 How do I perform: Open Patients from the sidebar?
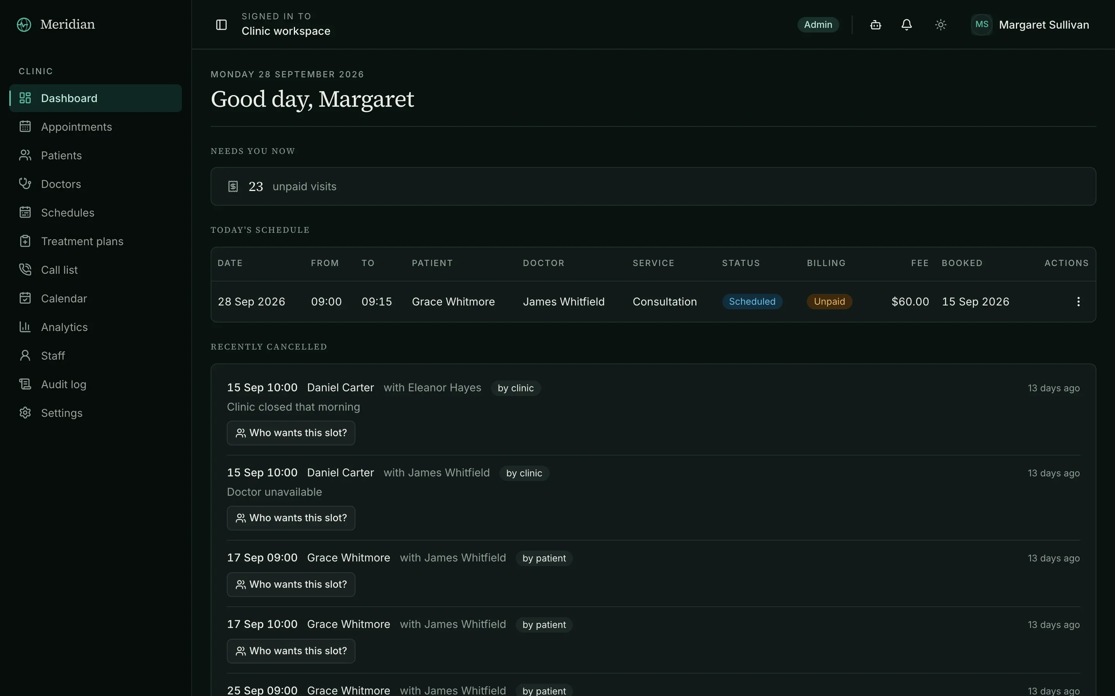coord(95,155)
